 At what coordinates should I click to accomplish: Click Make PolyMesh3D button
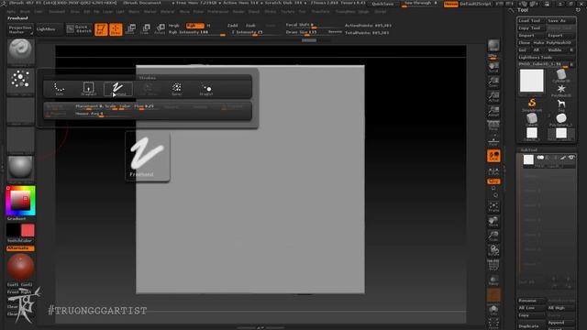553,43
